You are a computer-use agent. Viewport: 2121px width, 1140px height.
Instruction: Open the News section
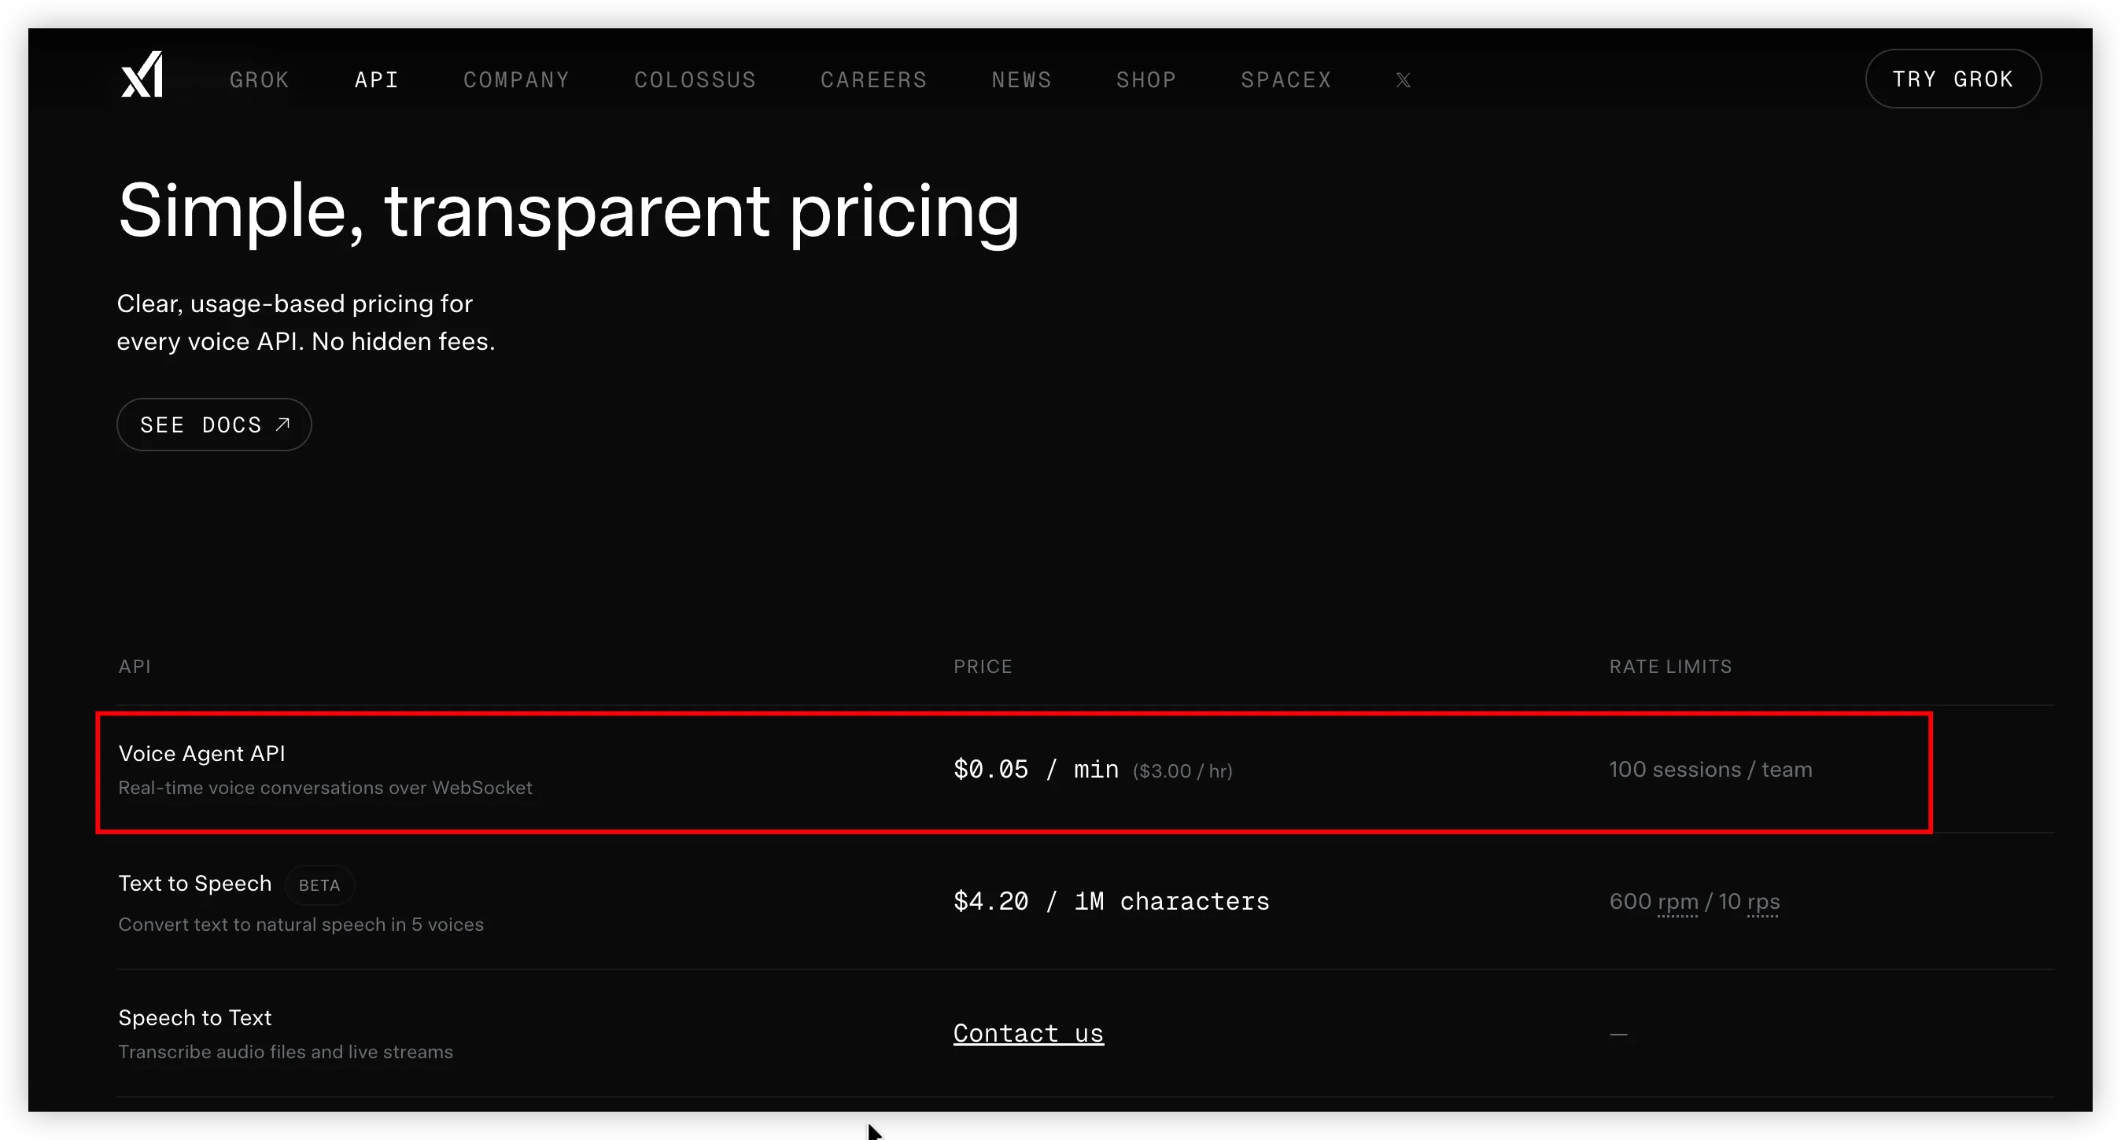[x=1021, y=80]
